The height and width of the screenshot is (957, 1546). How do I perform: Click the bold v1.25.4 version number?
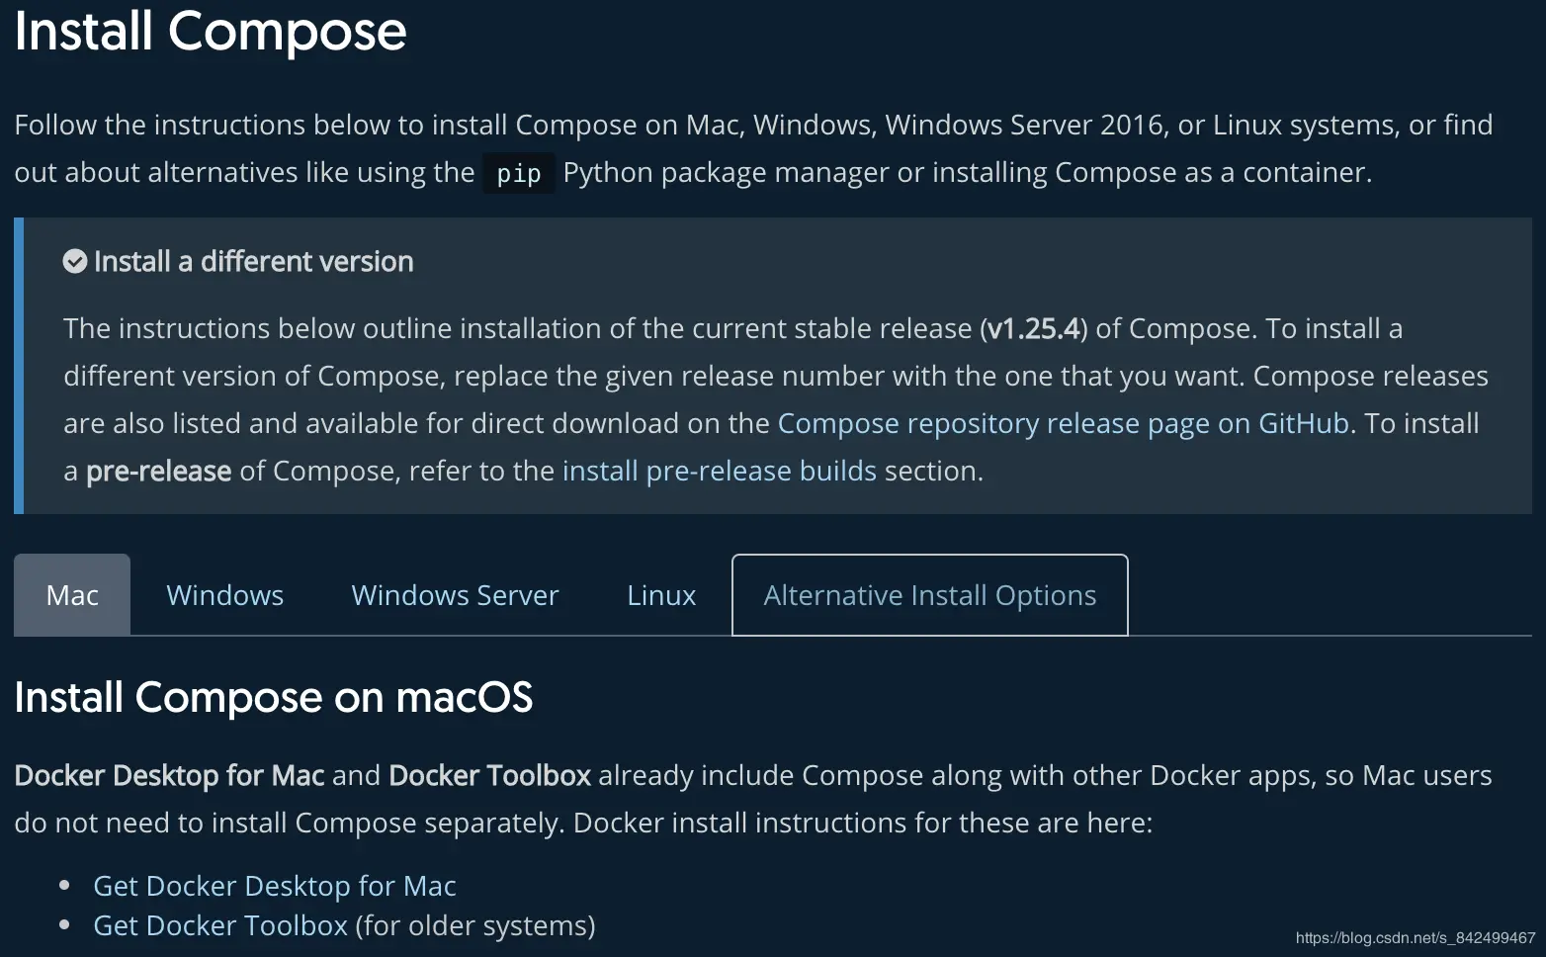pyautogui.click(x=1033, y=328)
